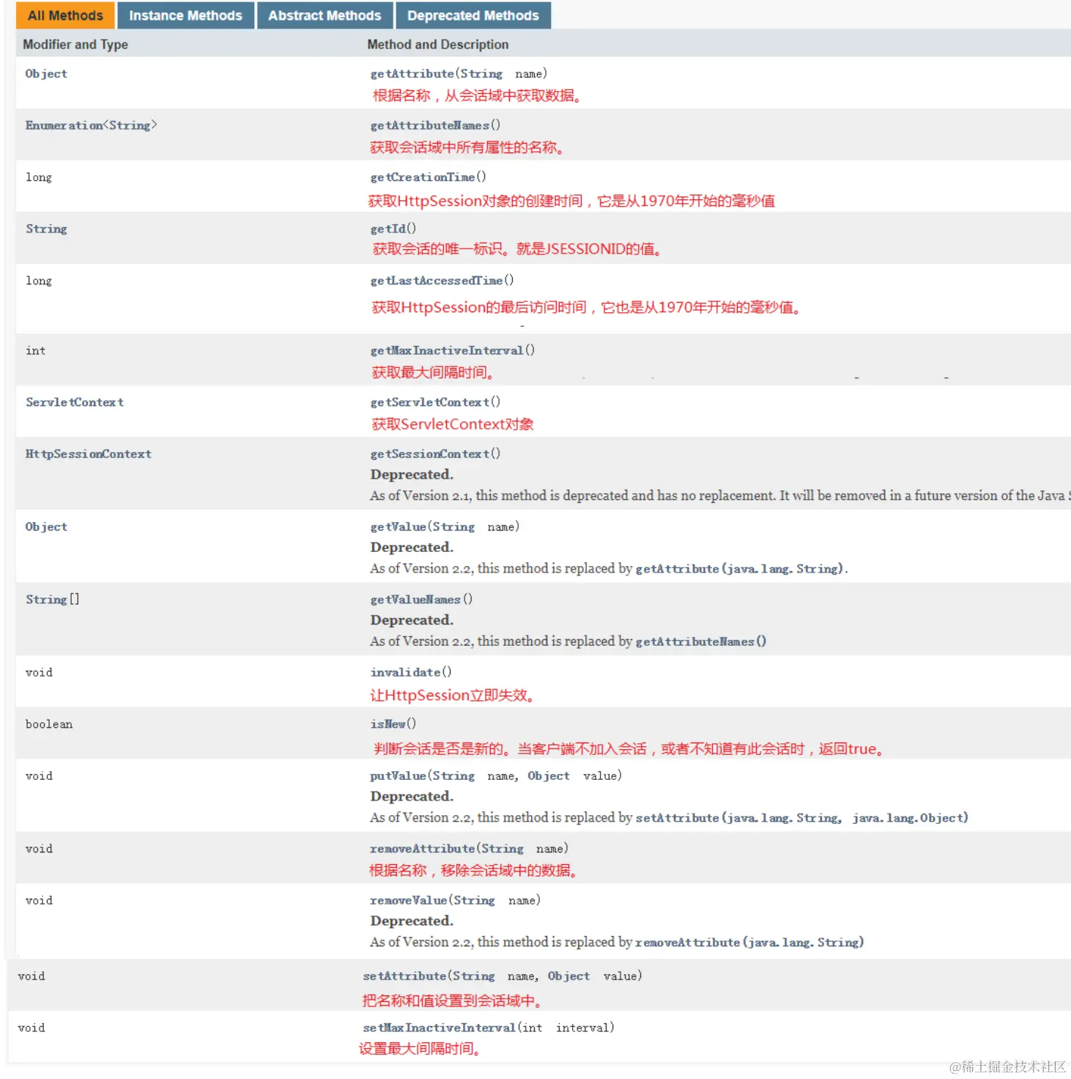Follow the isNew() method link

tap(388, 723)
